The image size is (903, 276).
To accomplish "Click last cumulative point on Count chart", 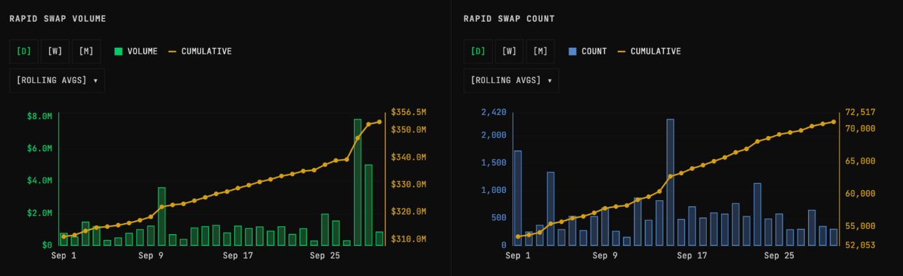I will (834, 122).
